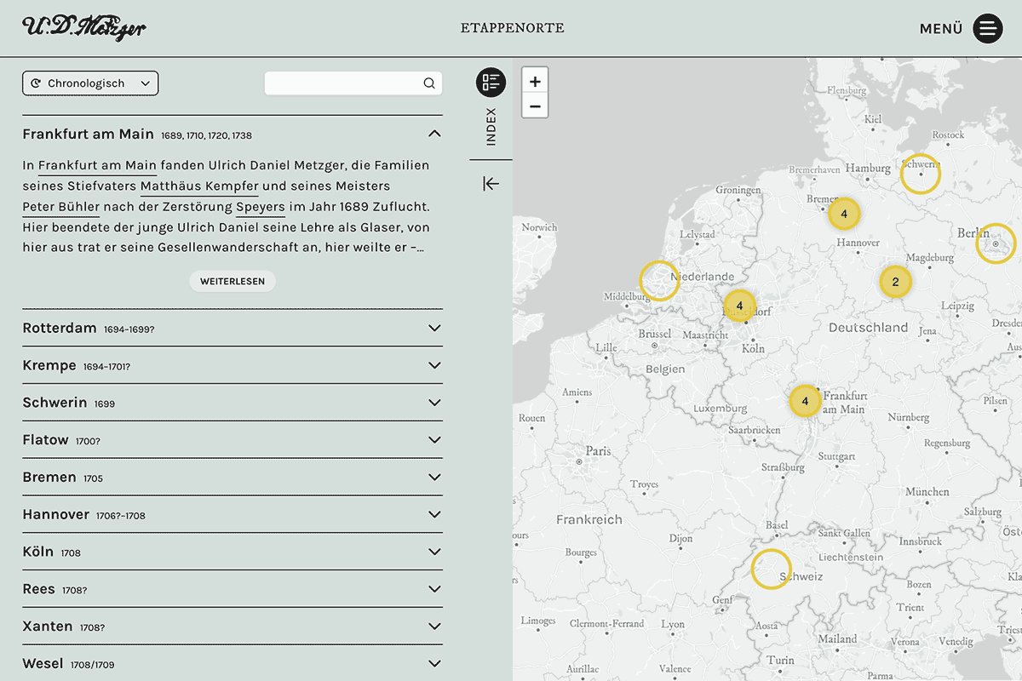Viewport: 1022px width, 681px height.
Task: Select the Niederlande ring marker
Action: [x=659, y=280]
